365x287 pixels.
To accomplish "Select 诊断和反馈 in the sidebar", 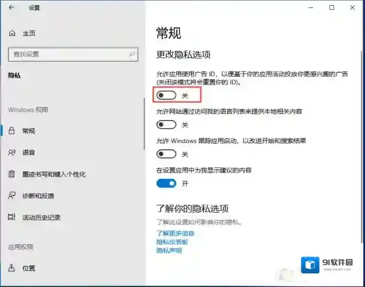I will [x=38, y=196].
